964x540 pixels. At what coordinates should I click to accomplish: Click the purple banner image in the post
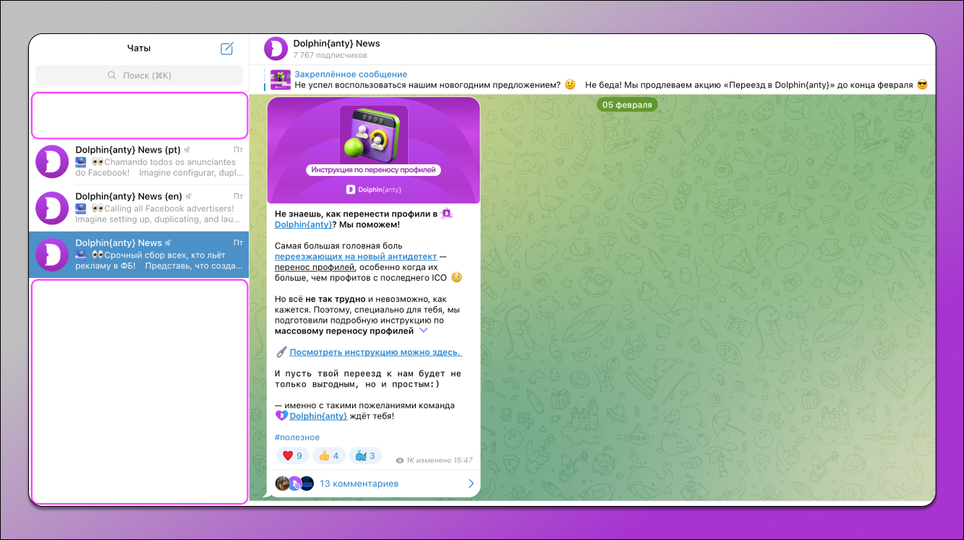[373, 149]
